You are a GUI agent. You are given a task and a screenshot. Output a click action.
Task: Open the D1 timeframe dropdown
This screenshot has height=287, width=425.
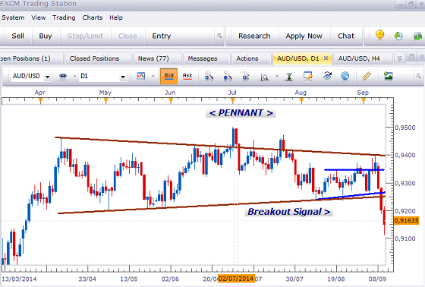click(x=123, y=77)
